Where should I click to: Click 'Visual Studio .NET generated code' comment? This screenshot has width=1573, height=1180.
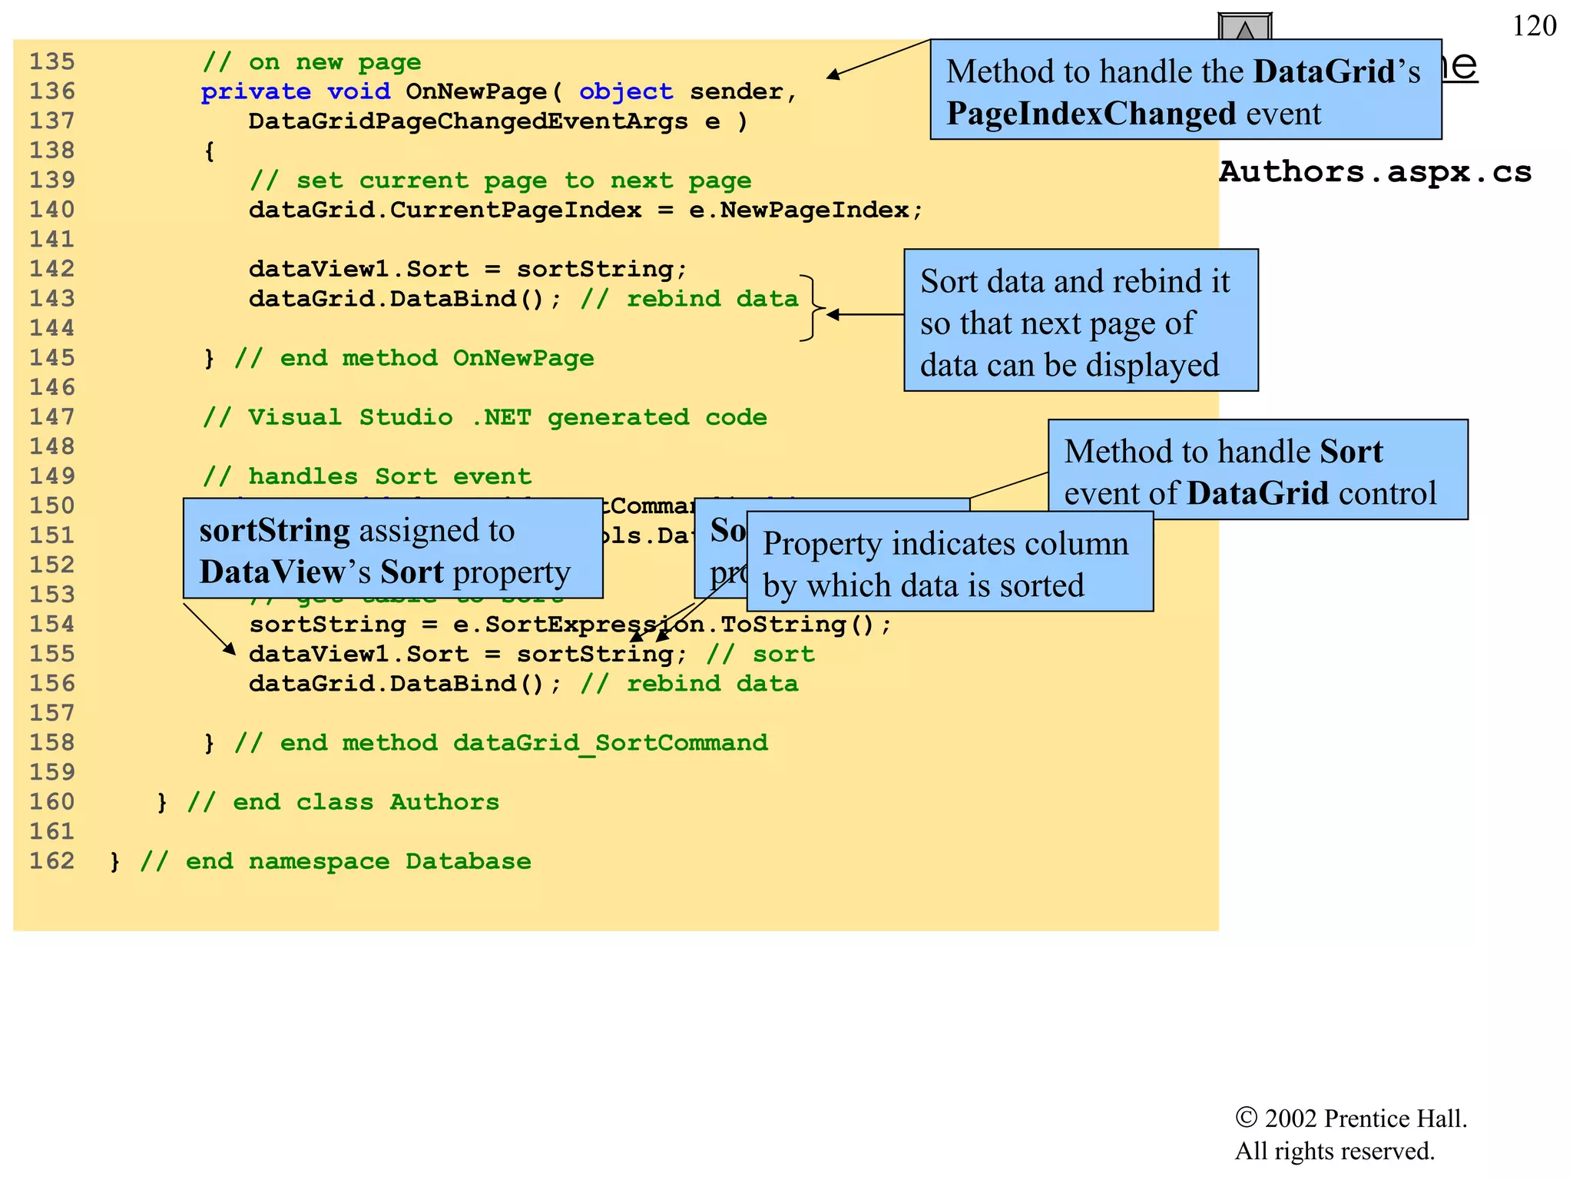point(485,418)
